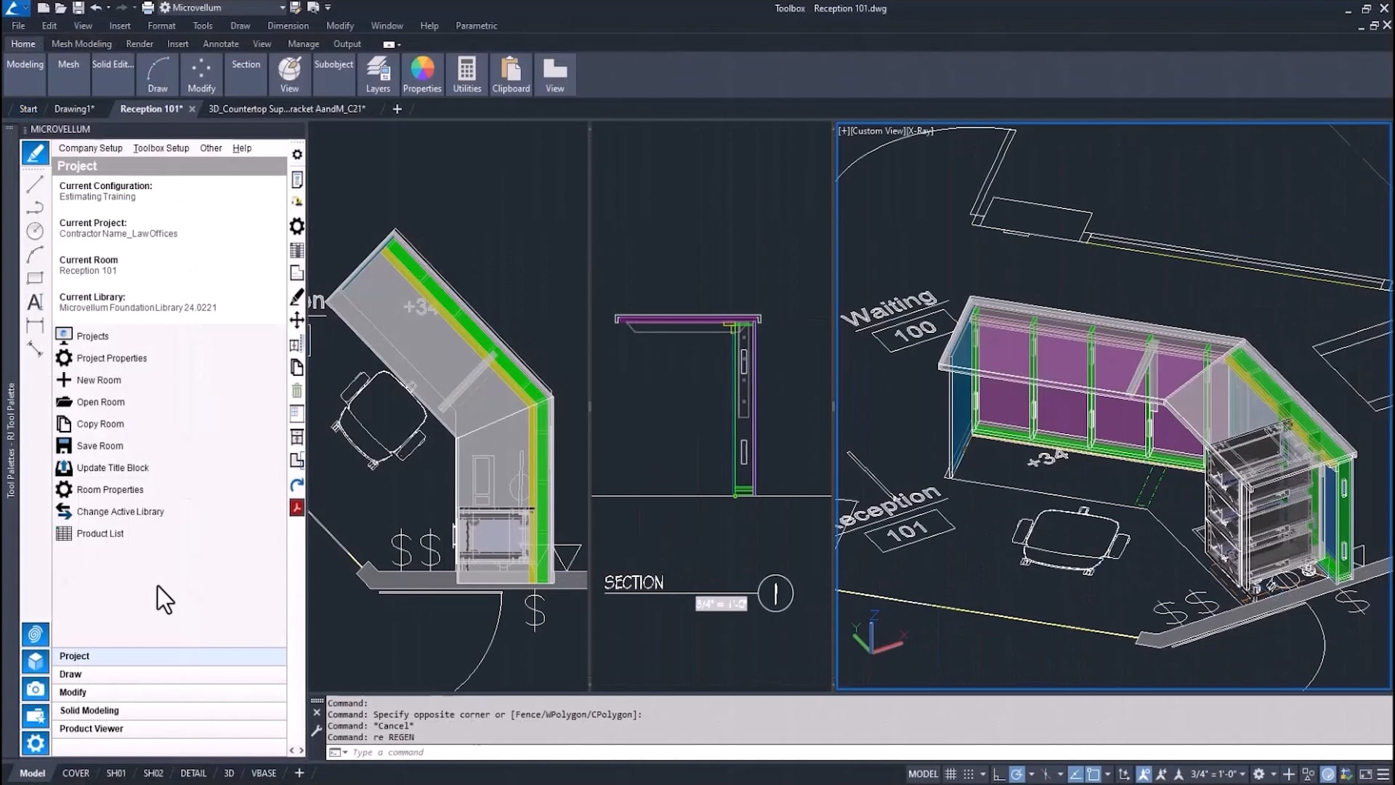Toggle hardware acceleration circle icon
The width and height of the screenshot is (1395, 785).
1328,774
